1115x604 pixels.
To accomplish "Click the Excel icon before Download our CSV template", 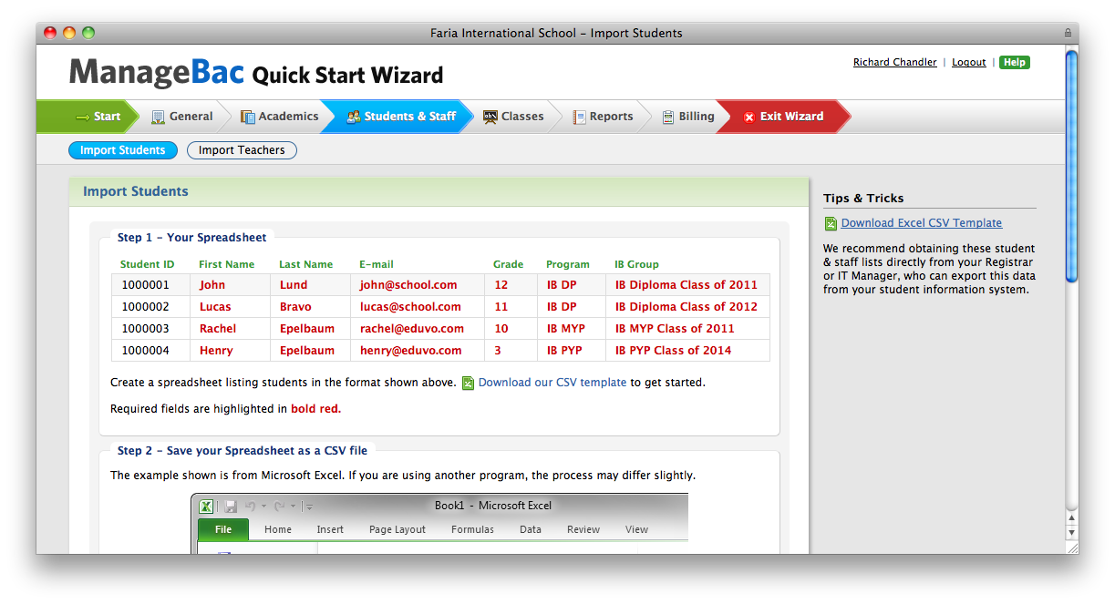I will pos(468,383).
